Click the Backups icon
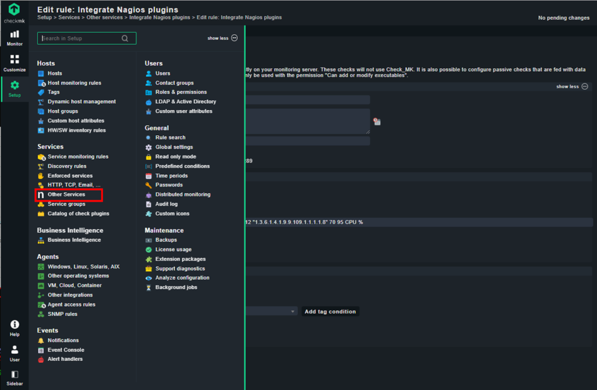The height and width of the screenshot is (390, 597). click(149, 240)
